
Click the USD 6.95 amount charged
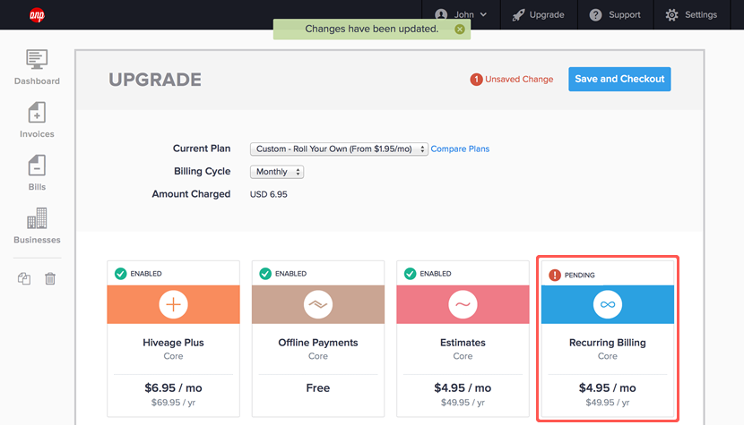269,194
